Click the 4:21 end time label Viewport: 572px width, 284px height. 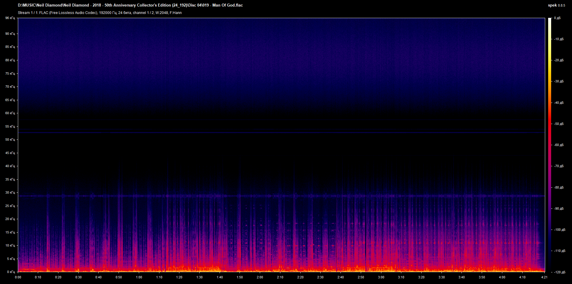[x=544, y=277]
